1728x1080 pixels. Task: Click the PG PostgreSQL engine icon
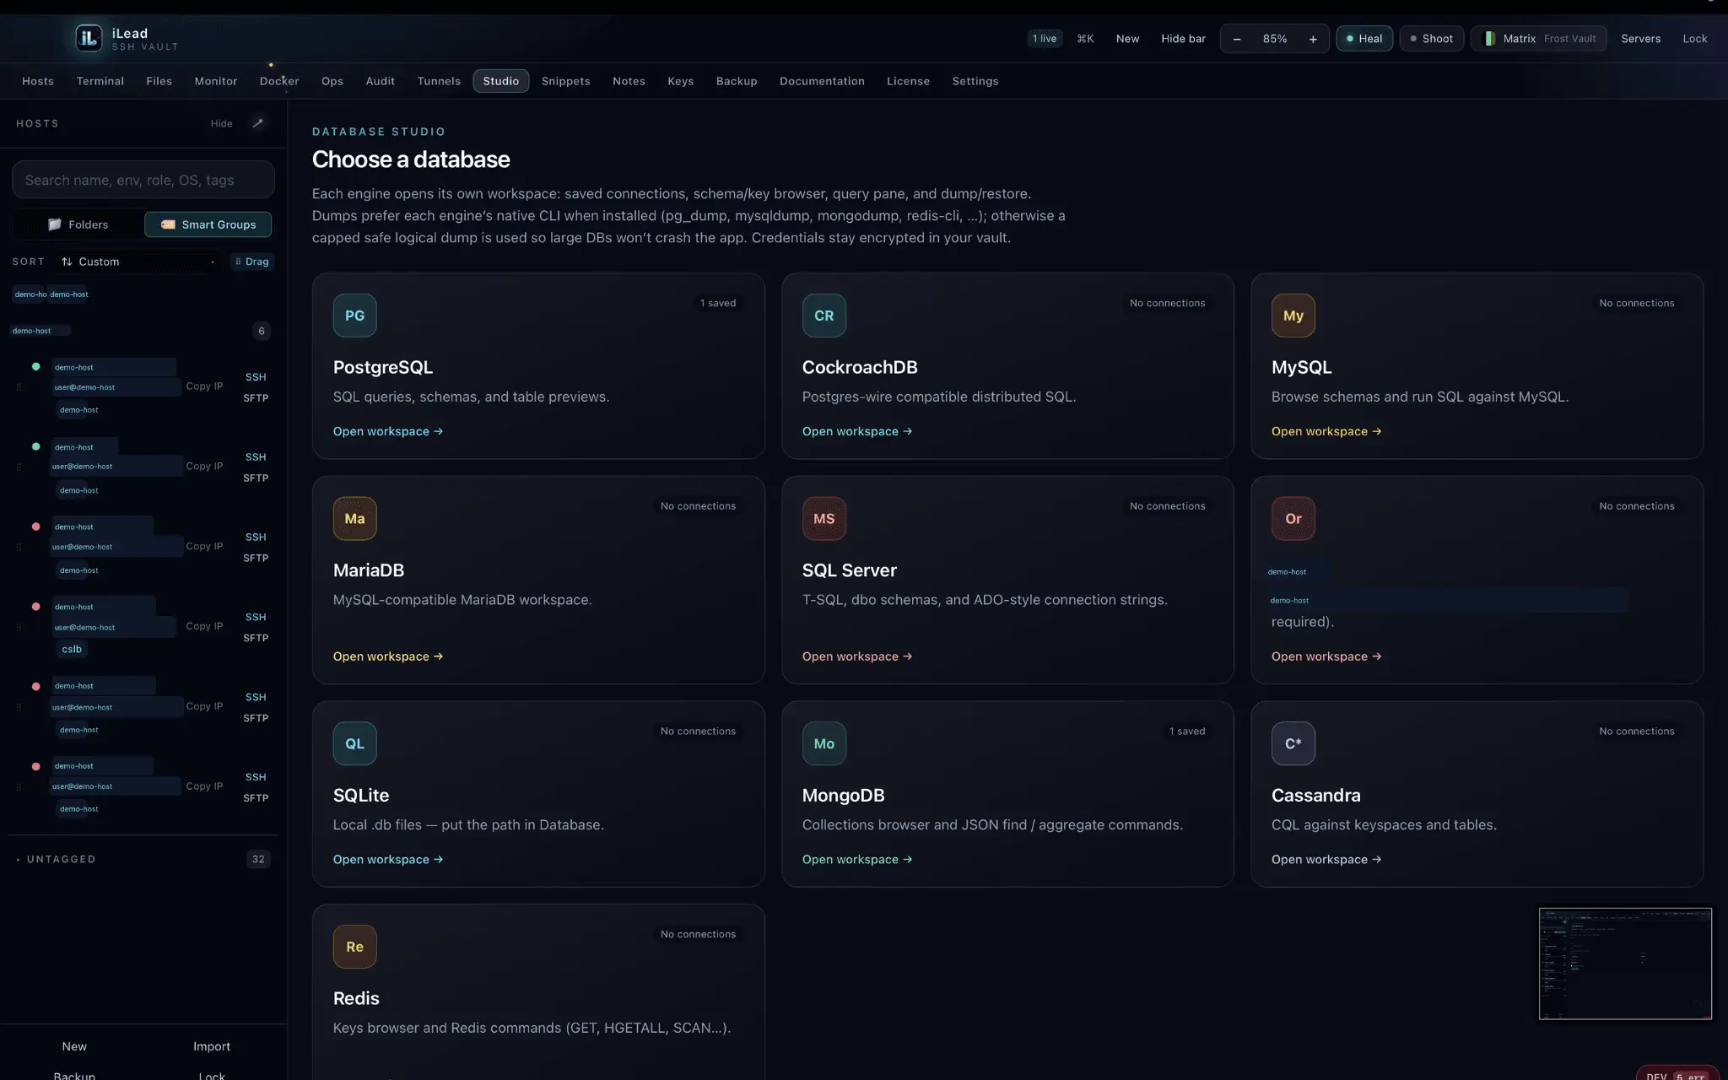(354, 316)
